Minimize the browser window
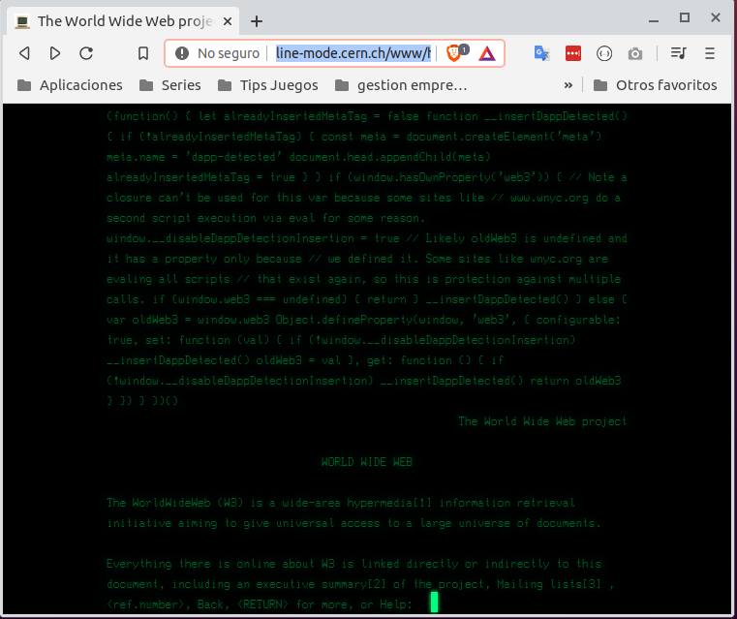 point(654,20)
